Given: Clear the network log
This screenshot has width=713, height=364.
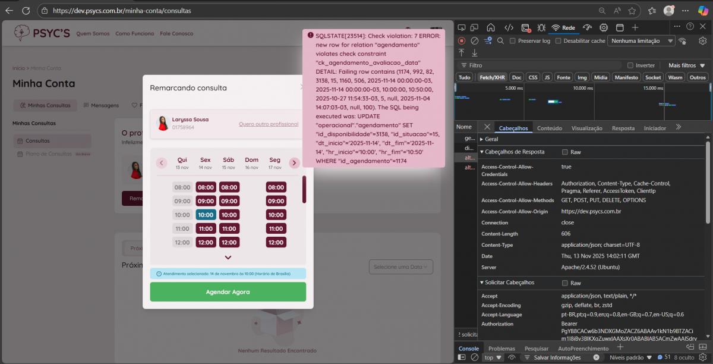Looking at the screenshot, I should pyautogui.click(x=474, y=40).
